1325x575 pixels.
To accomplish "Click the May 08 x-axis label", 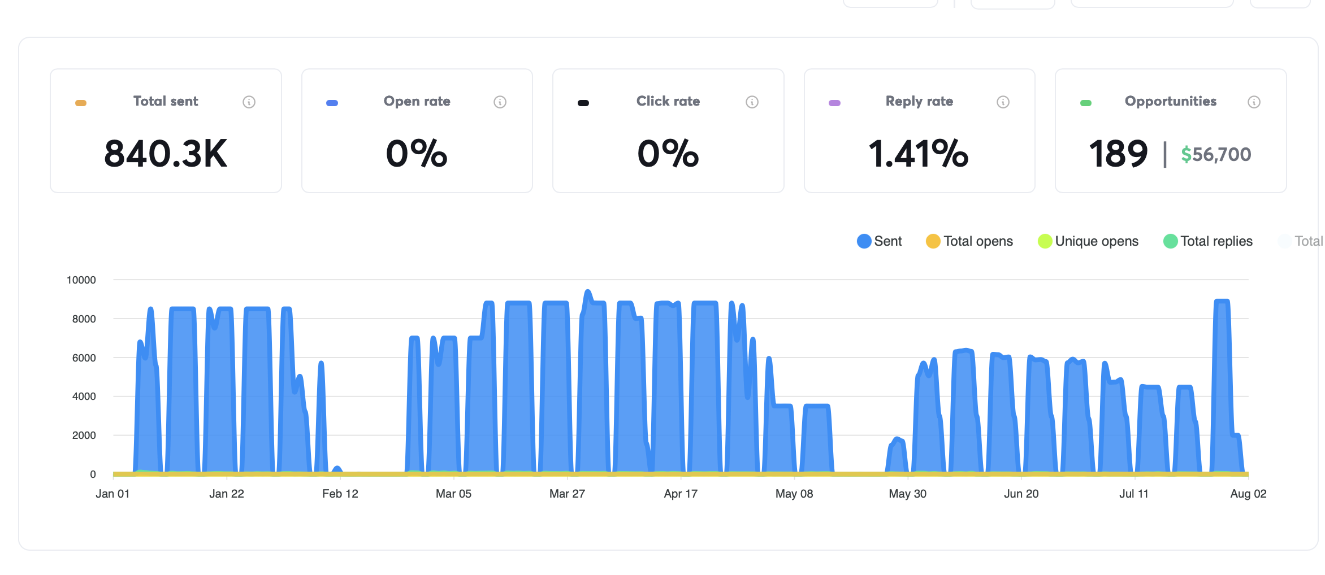I will [x=794, y=494].
